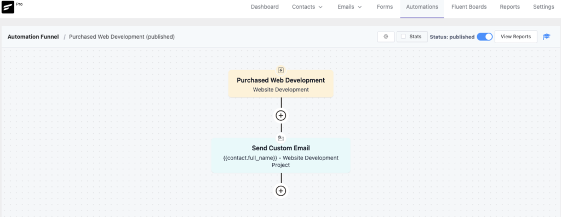Tick the Stats checkbox
The width and height of the screenshot is (561, 217).
pos(403,37)
